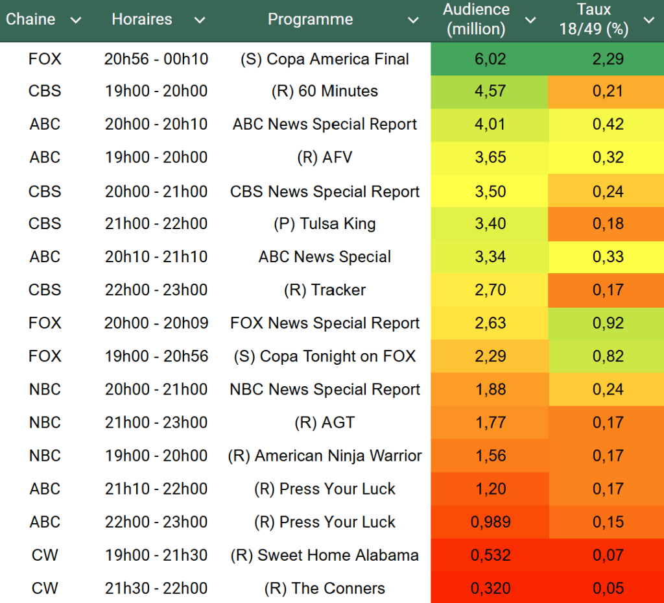Select the (P) Tulsa King cell
Screen dimensions: 664x603
pos(324,224)
